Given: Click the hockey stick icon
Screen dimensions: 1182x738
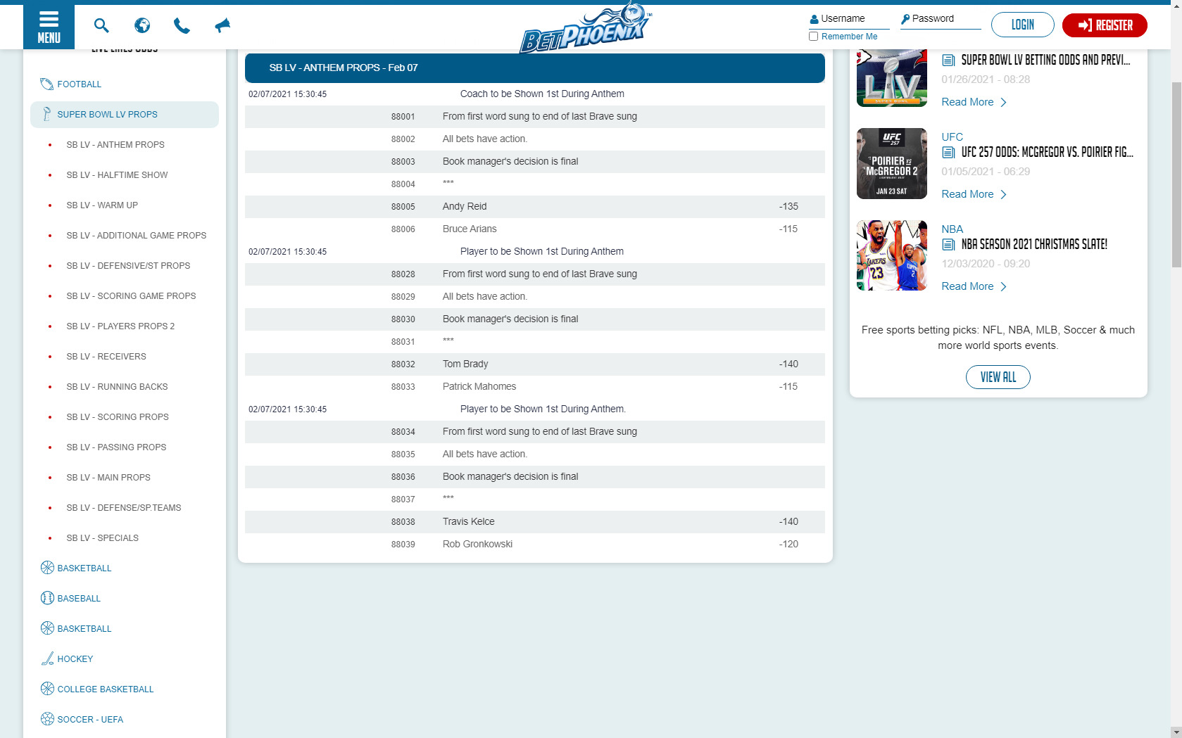Looking at the screenshot, I should pyautogui.click(x=47, y=659).
